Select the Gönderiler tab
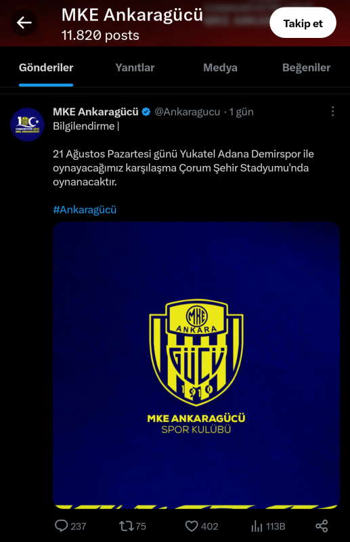The height and width of the screenshot is (542, 350). 46,67
